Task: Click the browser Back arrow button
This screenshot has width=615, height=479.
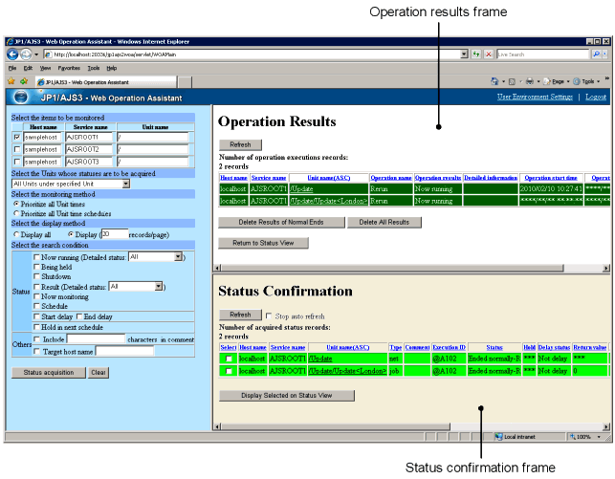Action: coord(13,54)
